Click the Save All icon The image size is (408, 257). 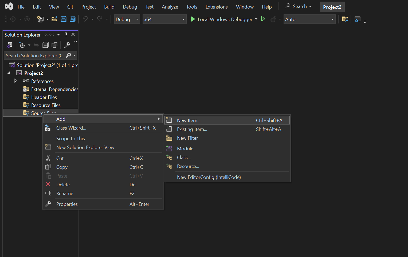click(x=72, y=19)
